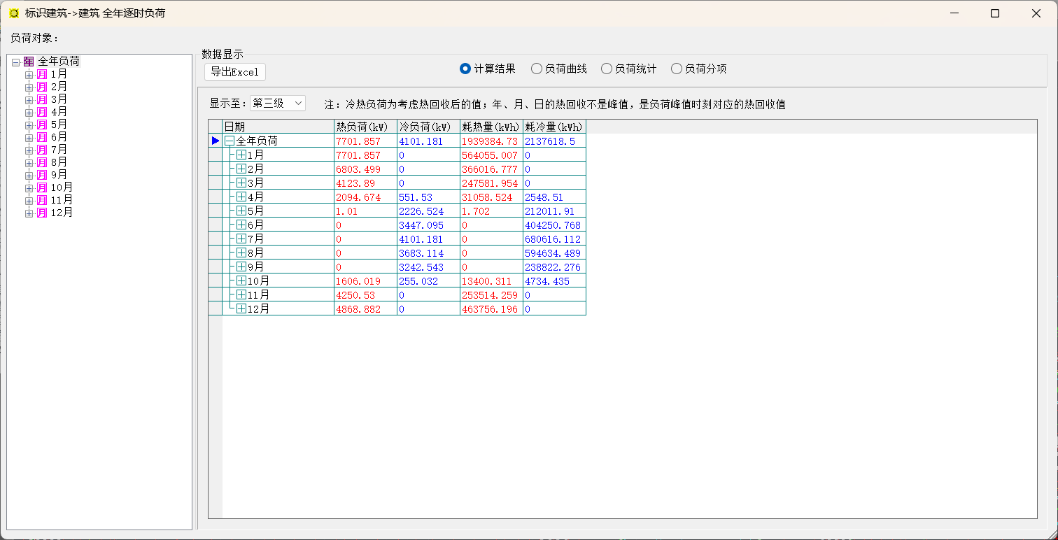Click the pink month icon for 3月
The height and width of the screenshot is (540, 1058).
(x=42, y=99)
